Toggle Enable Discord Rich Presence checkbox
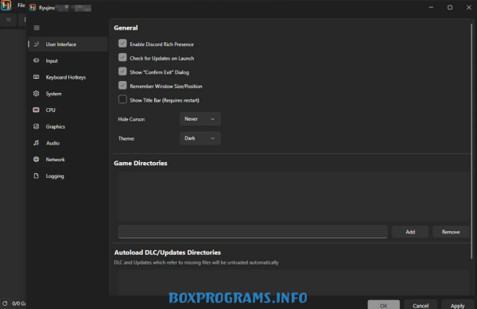This screenshot has width=477, height=309. click(x=122, y=44)
